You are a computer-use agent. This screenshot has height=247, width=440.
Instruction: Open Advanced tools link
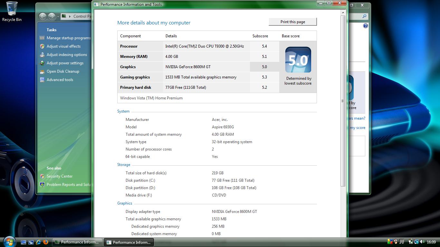pos(60,80)
